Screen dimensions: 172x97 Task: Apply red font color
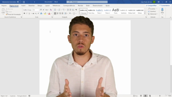click(x=49, y=13)
